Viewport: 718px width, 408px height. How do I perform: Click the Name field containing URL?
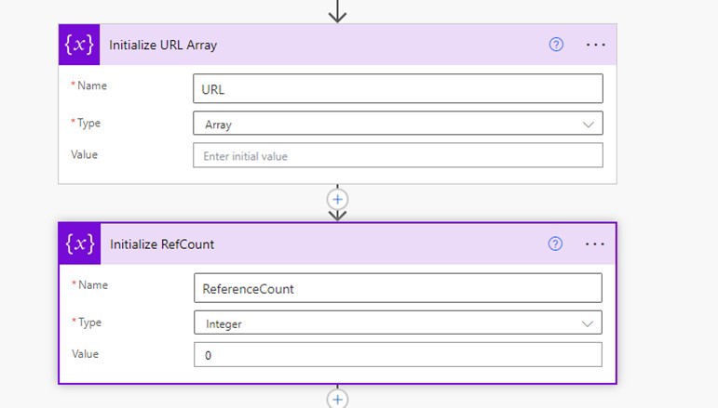[x=397, y=89]
